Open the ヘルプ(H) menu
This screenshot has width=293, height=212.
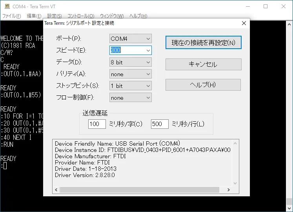point(138,16)
